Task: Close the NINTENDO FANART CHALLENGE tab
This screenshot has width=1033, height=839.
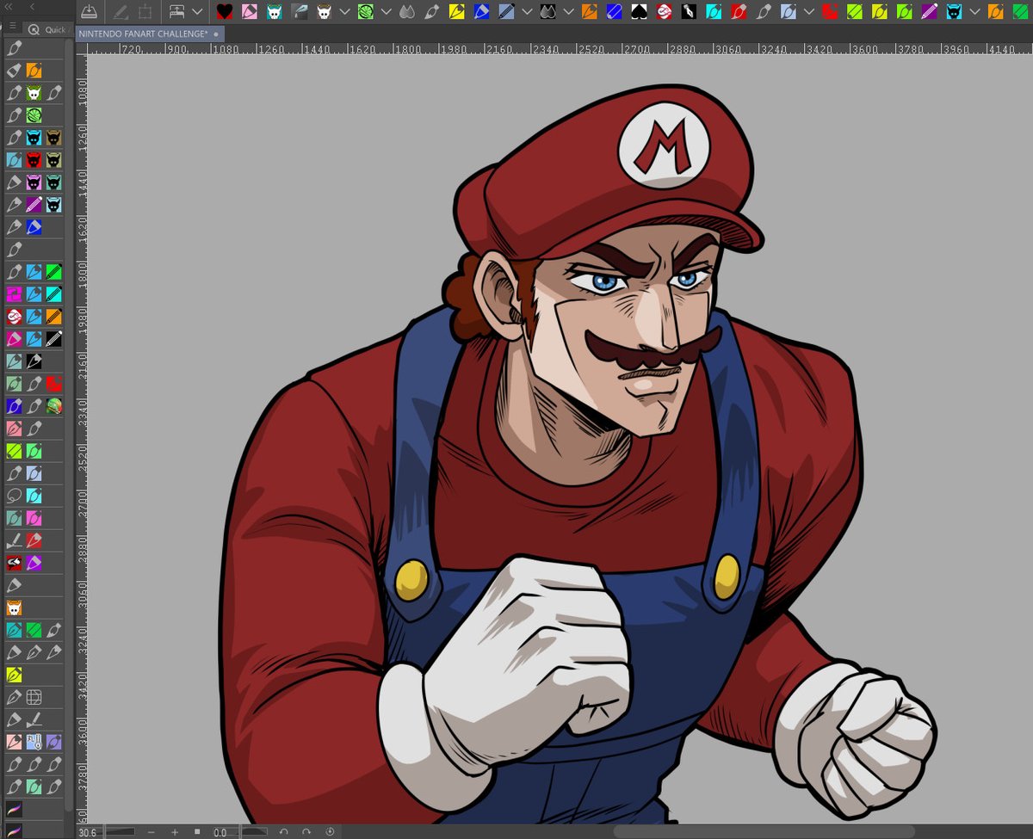Action: coord(216,34)
